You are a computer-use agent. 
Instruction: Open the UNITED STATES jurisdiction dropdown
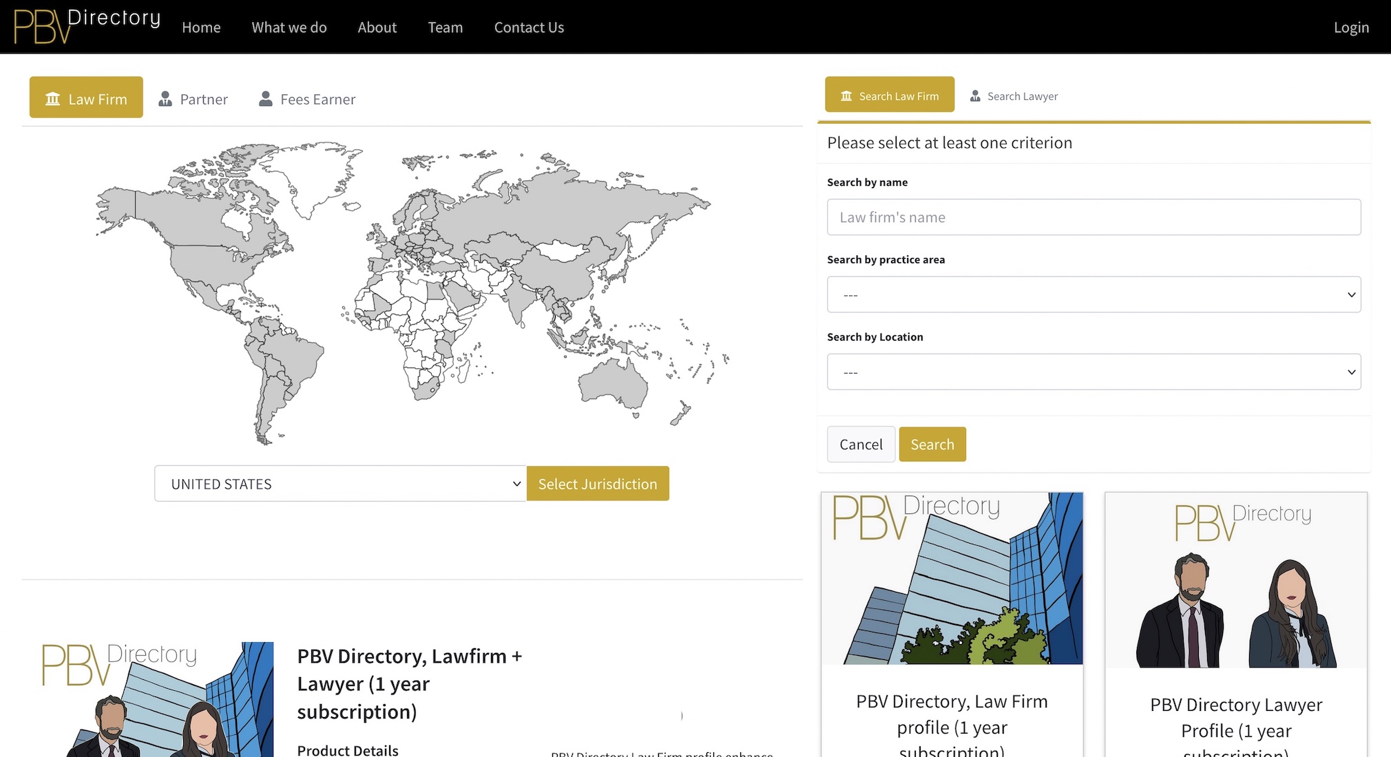click(340, 484)
